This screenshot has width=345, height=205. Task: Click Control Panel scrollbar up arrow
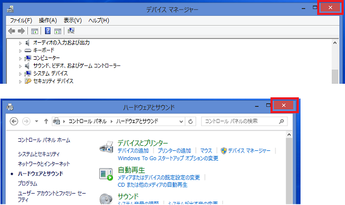[x=289, y=135]
